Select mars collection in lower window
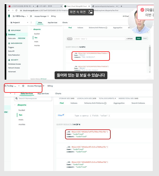Screen dimensions: 159x176 tap(21, 120)
